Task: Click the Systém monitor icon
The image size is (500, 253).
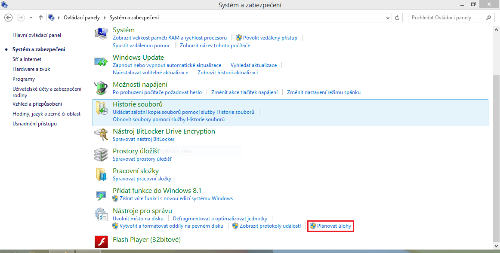Action: pyautogui.click(x=101, y=33)
